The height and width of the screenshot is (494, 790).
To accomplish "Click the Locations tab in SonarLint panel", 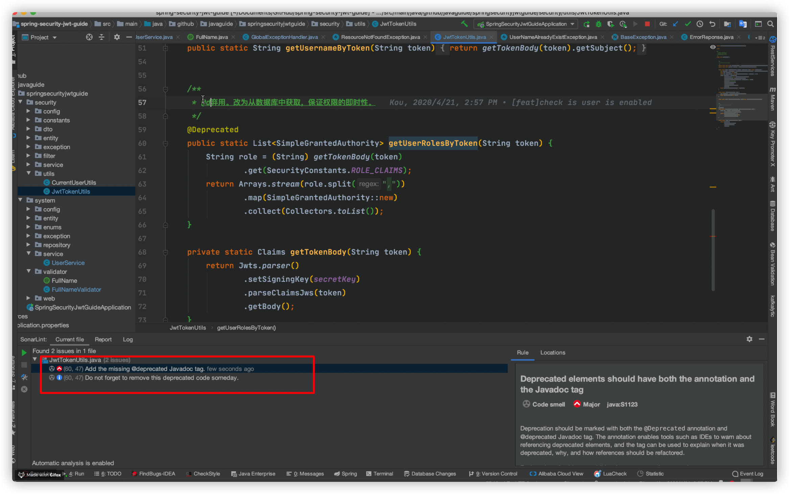I will click(x=552, y=352).
